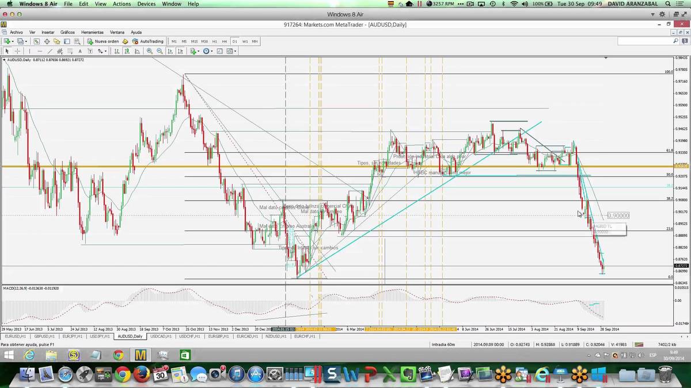This screenshot has width=691, height=388.
Task: Switch to the EURUSD,H1 chart tab
Action: click(16, 336)
